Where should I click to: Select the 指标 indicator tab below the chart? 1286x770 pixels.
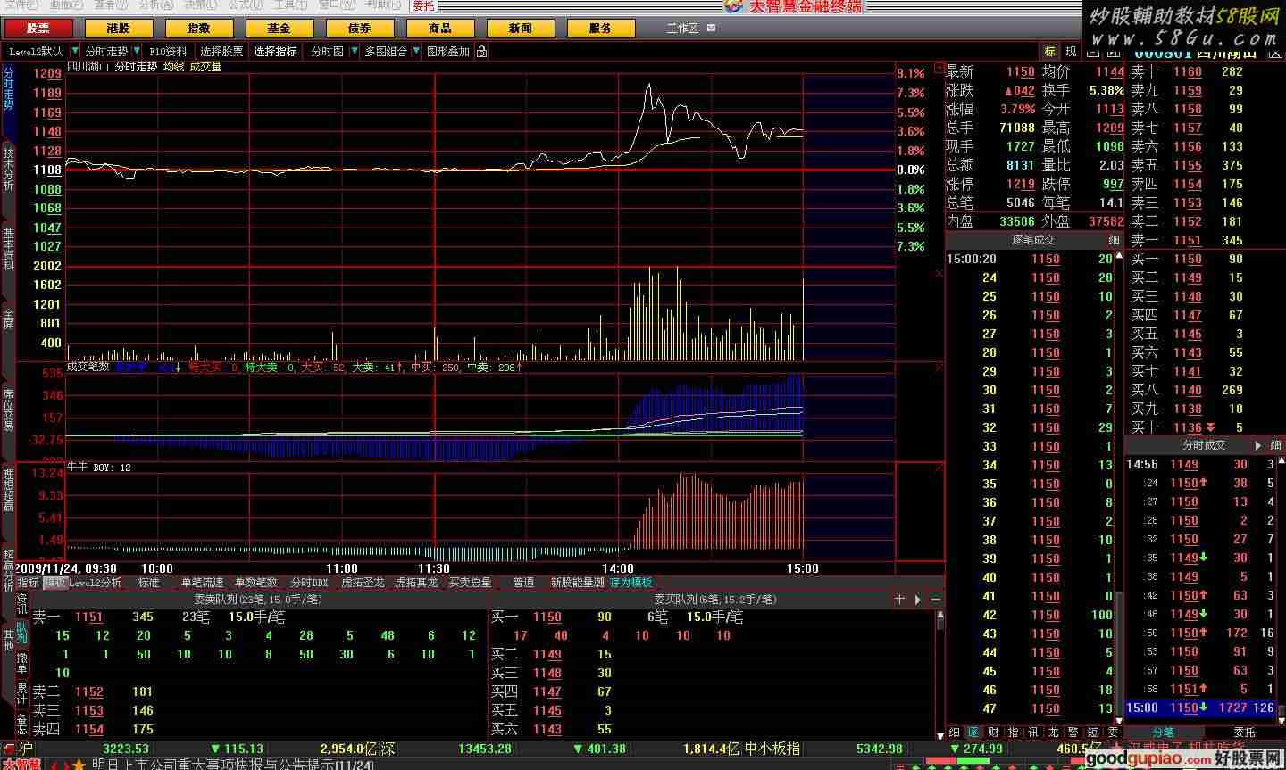[x=28, y=583]
